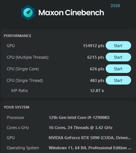Click the Windows 11 operating system entry
The image size is (136, 153).
tap(90, 148)
